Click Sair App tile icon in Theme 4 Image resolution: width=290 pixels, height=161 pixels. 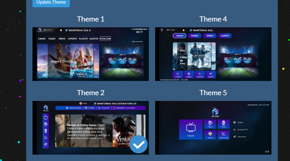[x=210, y=75]
